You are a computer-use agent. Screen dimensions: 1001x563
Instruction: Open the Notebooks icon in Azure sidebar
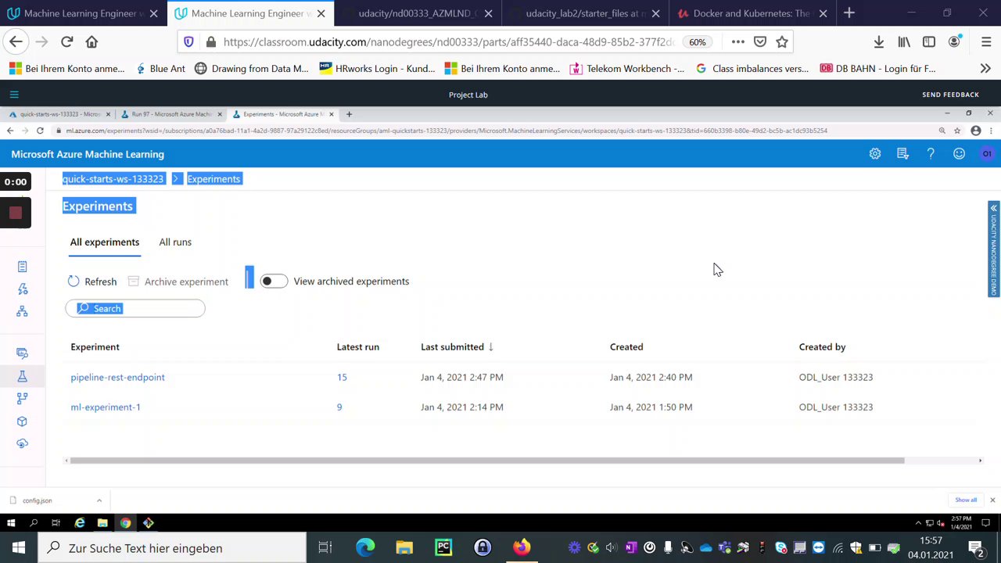point(22,267)
